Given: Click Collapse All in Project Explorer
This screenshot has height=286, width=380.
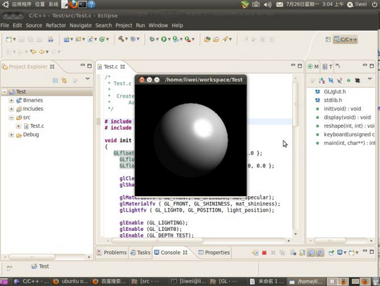Looking at the screenshot, I should click(x=56, y=81).
